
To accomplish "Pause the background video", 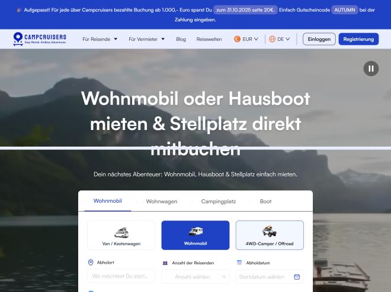I will [x=371, y=69].
